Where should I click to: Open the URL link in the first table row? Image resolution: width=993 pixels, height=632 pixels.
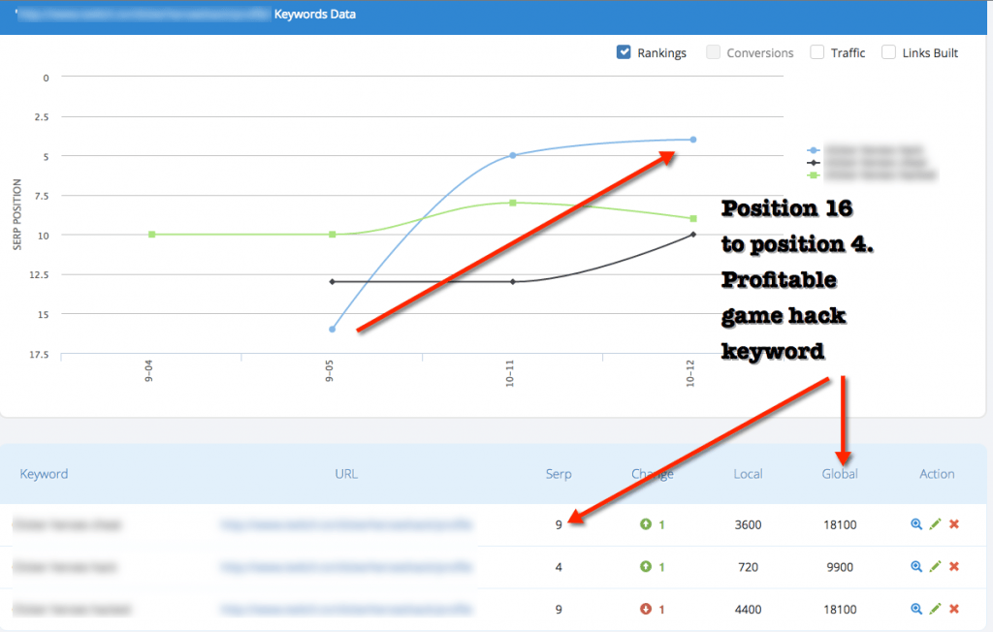pos(345,524)
